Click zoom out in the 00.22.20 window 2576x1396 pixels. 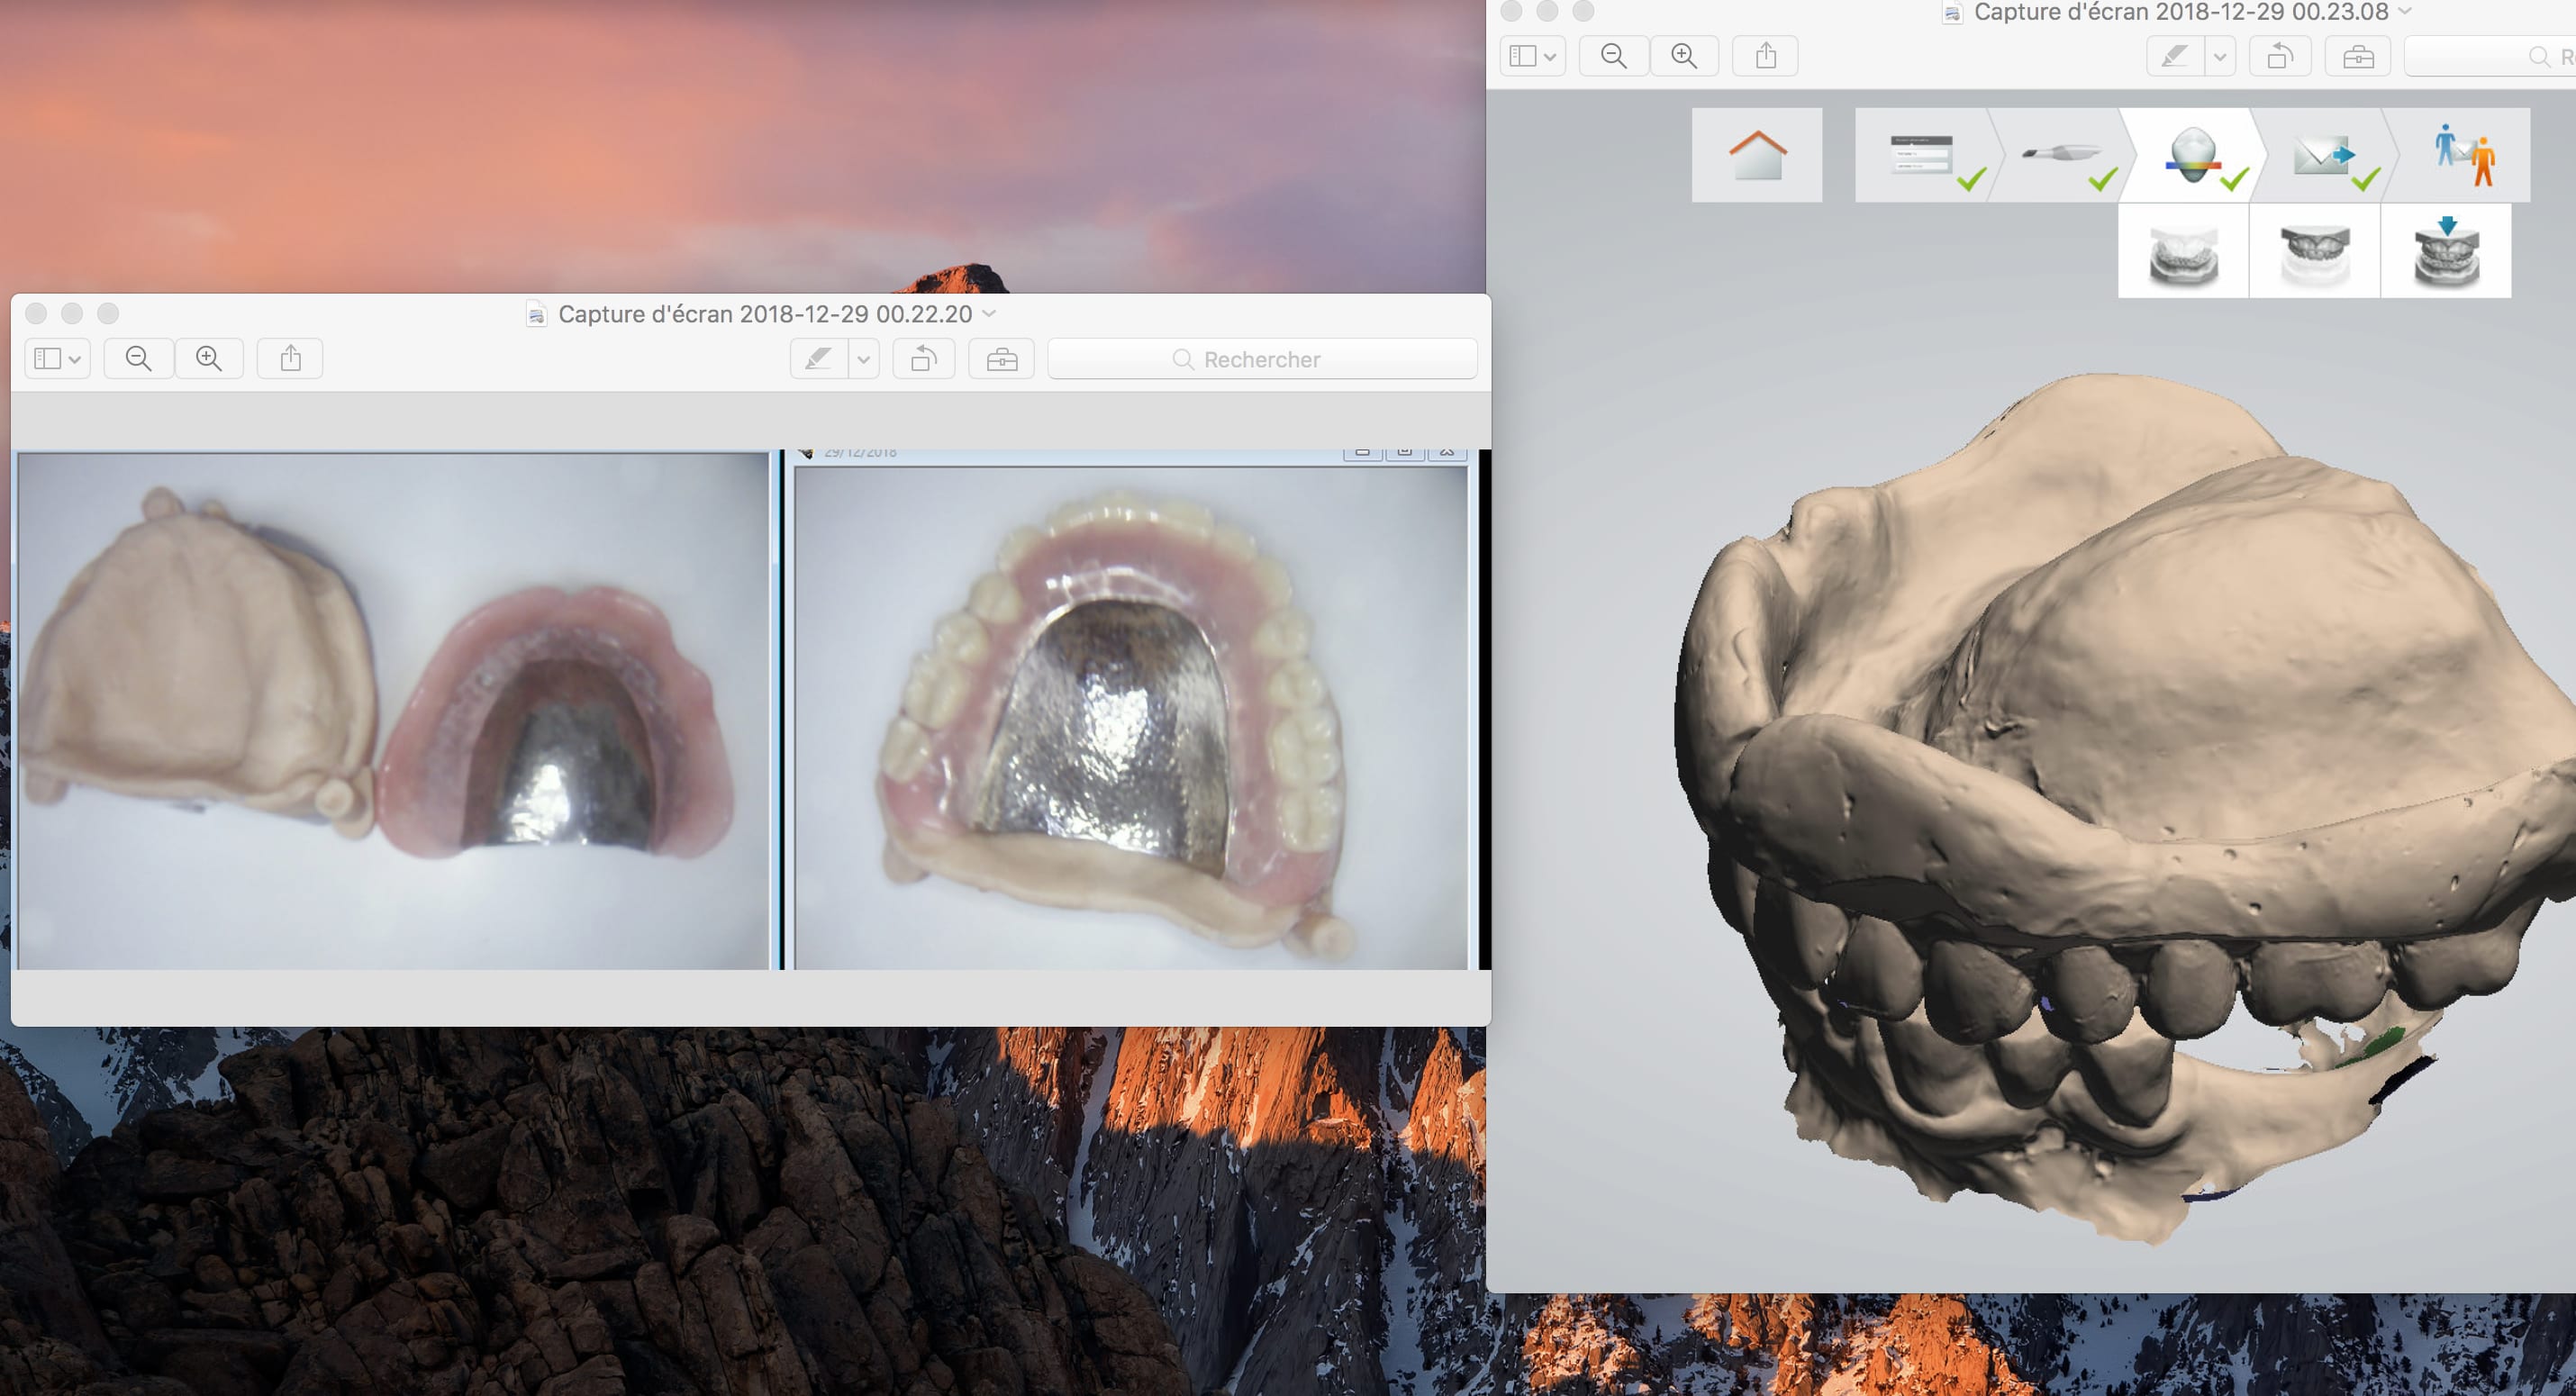[139, 359]
